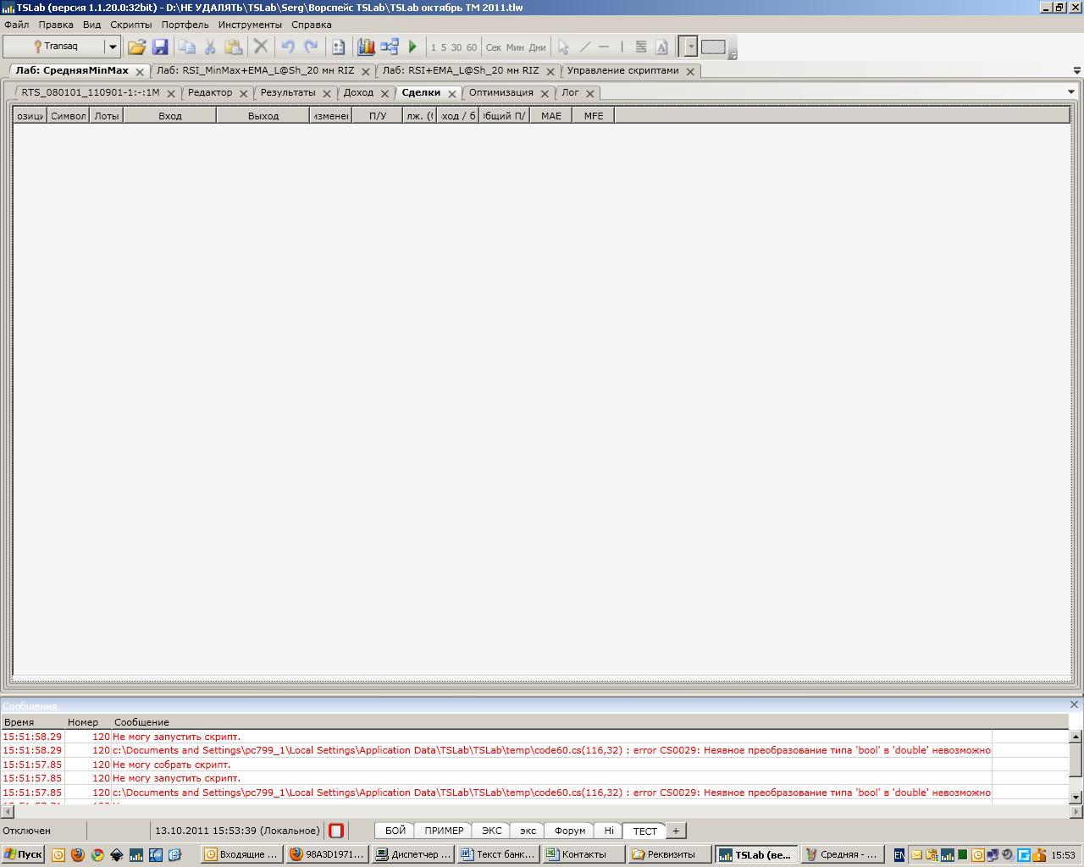Open the properties sheet toolbar icon
Viewport: 1084px width, 867px height.
(338, 47)
